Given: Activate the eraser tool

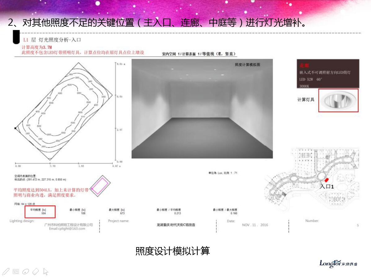Looking at the screenshot, I should 36,272.
